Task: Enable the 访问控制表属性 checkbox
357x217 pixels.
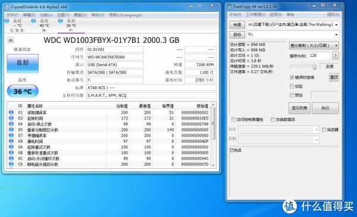Action: (x=233, y=119)
